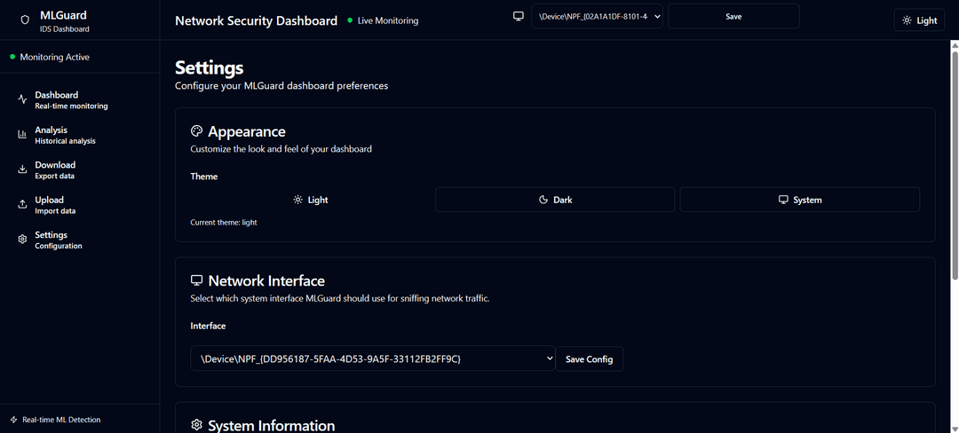Screen dimensions: 959x433
Task: Choose the System theme option
Action: 799,200
